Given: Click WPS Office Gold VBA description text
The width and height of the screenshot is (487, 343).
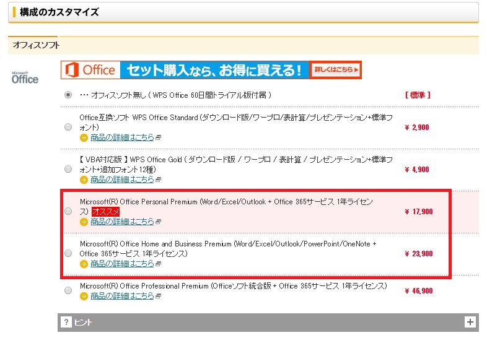Looking at the screenshot, I should (x=236, y=165).
